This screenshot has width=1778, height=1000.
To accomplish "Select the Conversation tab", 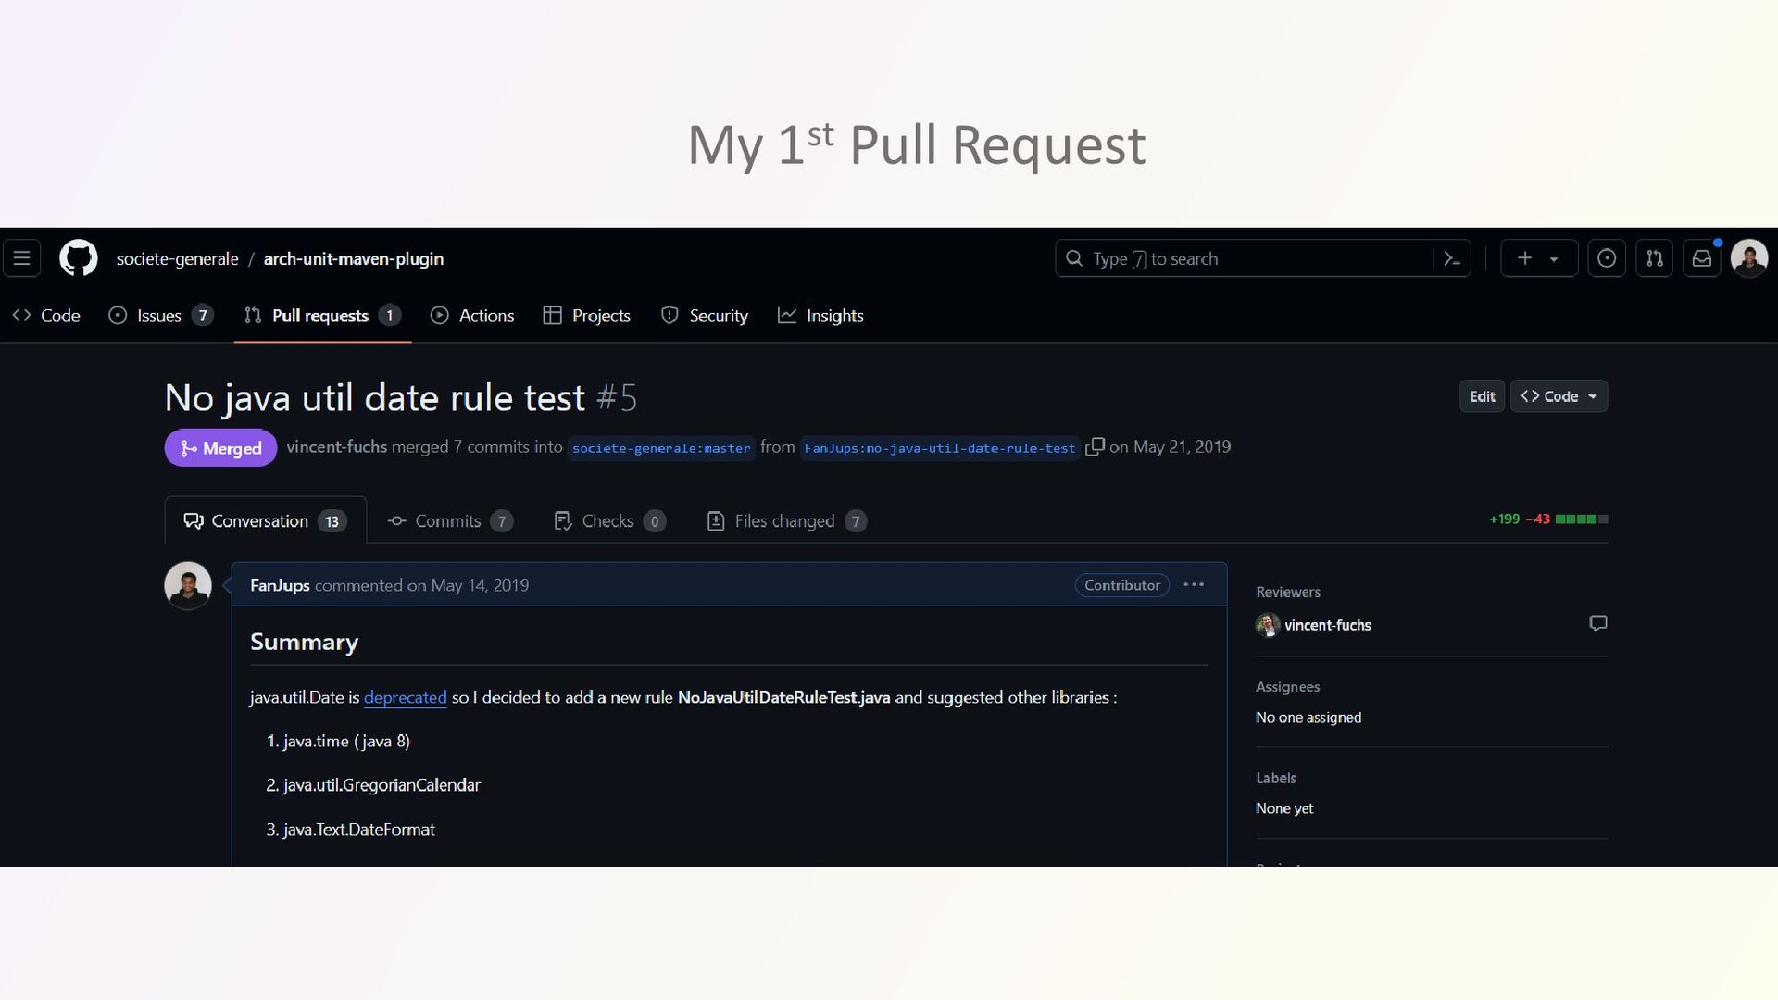I will pos(265,521).
